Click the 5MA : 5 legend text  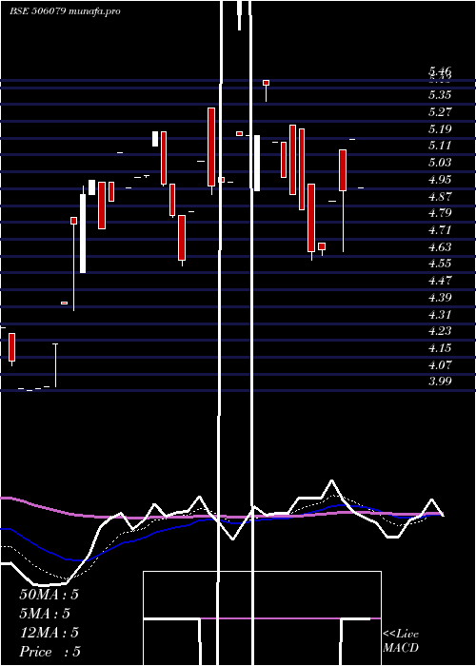(x=45, y=614)
